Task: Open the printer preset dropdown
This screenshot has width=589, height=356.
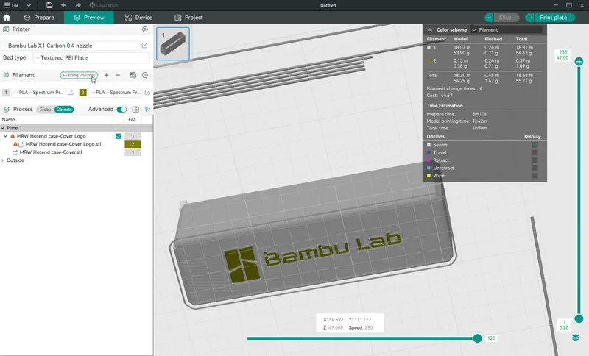Action: (71, 46)
